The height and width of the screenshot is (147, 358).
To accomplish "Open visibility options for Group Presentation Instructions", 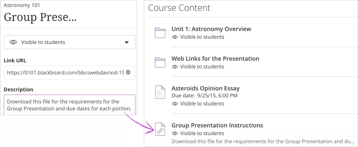I will click(202, 134).
